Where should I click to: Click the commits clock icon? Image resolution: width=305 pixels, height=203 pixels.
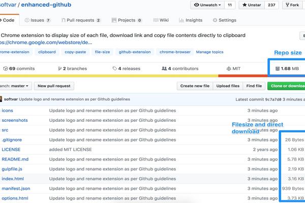point(6,69)
